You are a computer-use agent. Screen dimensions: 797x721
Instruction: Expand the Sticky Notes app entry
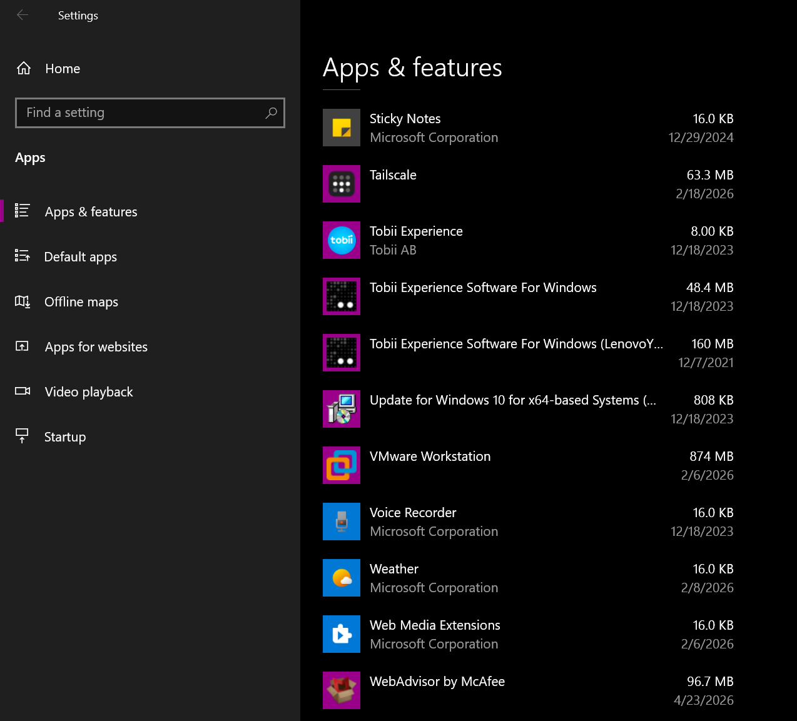(x=532, y=127)
